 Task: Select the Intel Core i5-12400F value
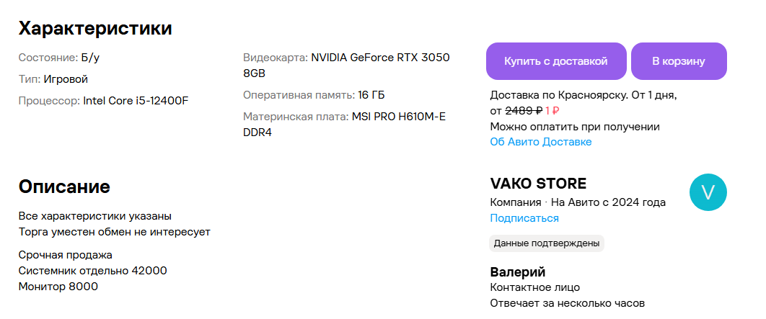click(136, 101)
